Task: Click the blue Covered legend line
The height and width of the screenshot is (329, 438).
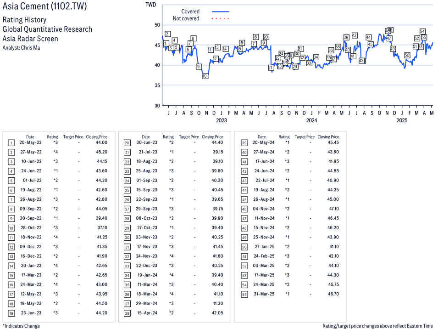Action: click(x=221, y=11)
